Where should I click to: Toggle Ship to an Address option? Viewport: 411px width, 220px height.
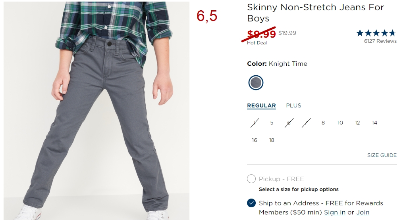tap(251, 203)
